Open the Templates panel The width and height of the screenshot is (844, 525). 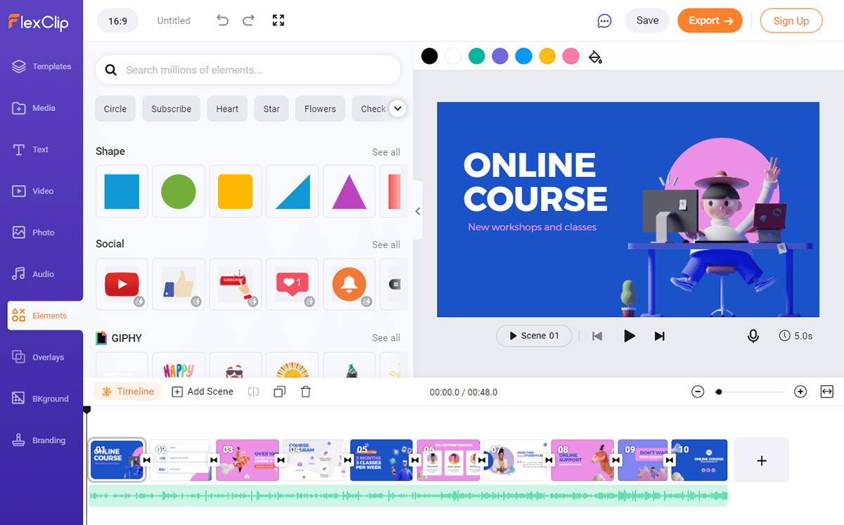[x=41, y=66]
